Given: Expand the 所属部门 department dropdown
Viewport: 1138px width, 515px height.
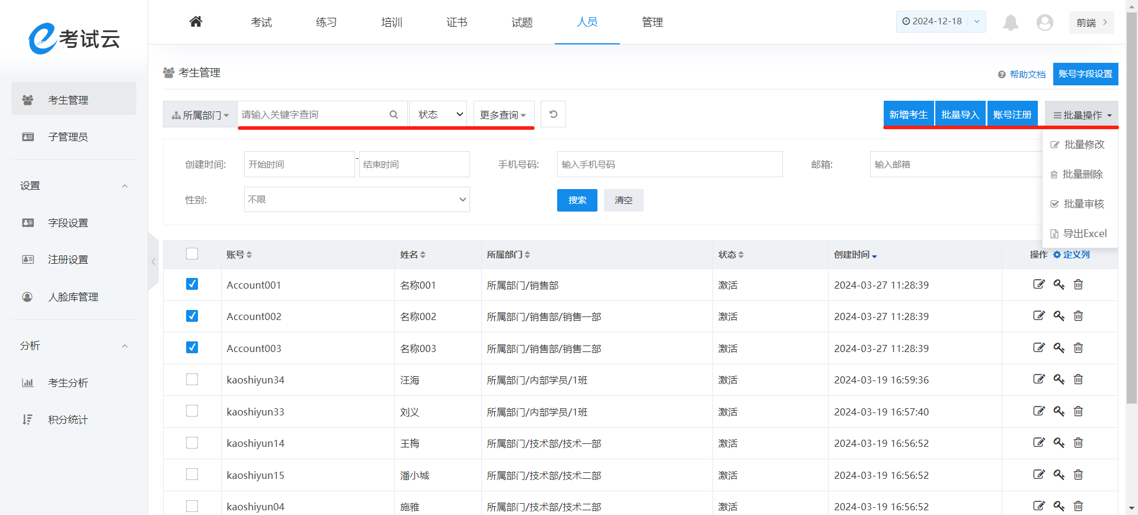Looking at the screenshot, I should pyautogui.click(x=200, y=115).
